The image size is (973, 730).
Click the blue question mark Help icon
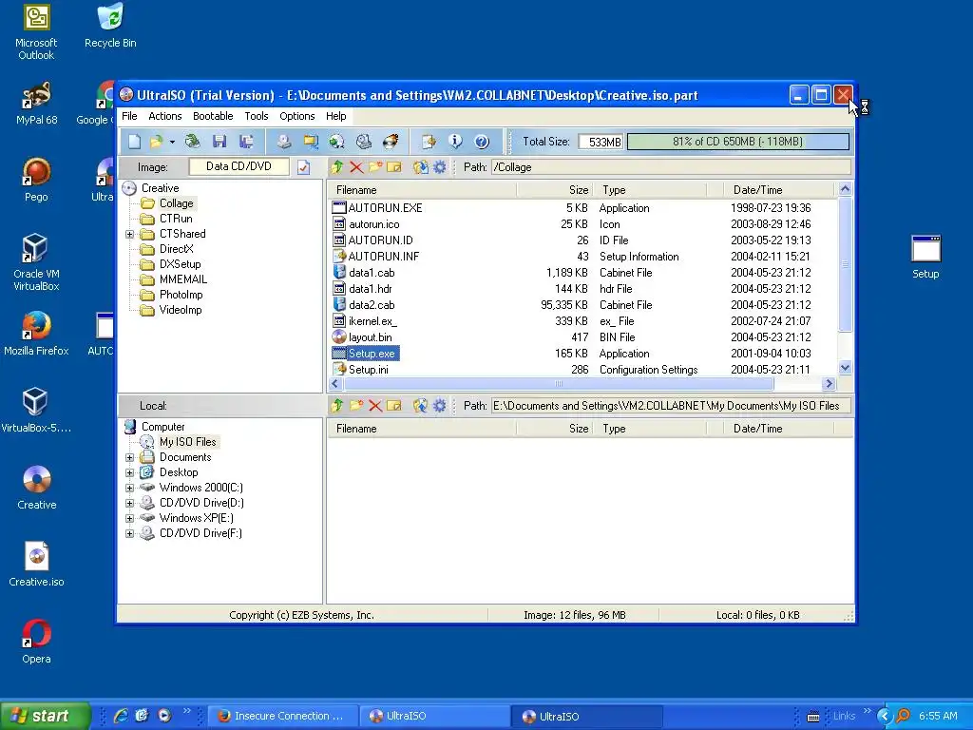click(x=482, y=142)
